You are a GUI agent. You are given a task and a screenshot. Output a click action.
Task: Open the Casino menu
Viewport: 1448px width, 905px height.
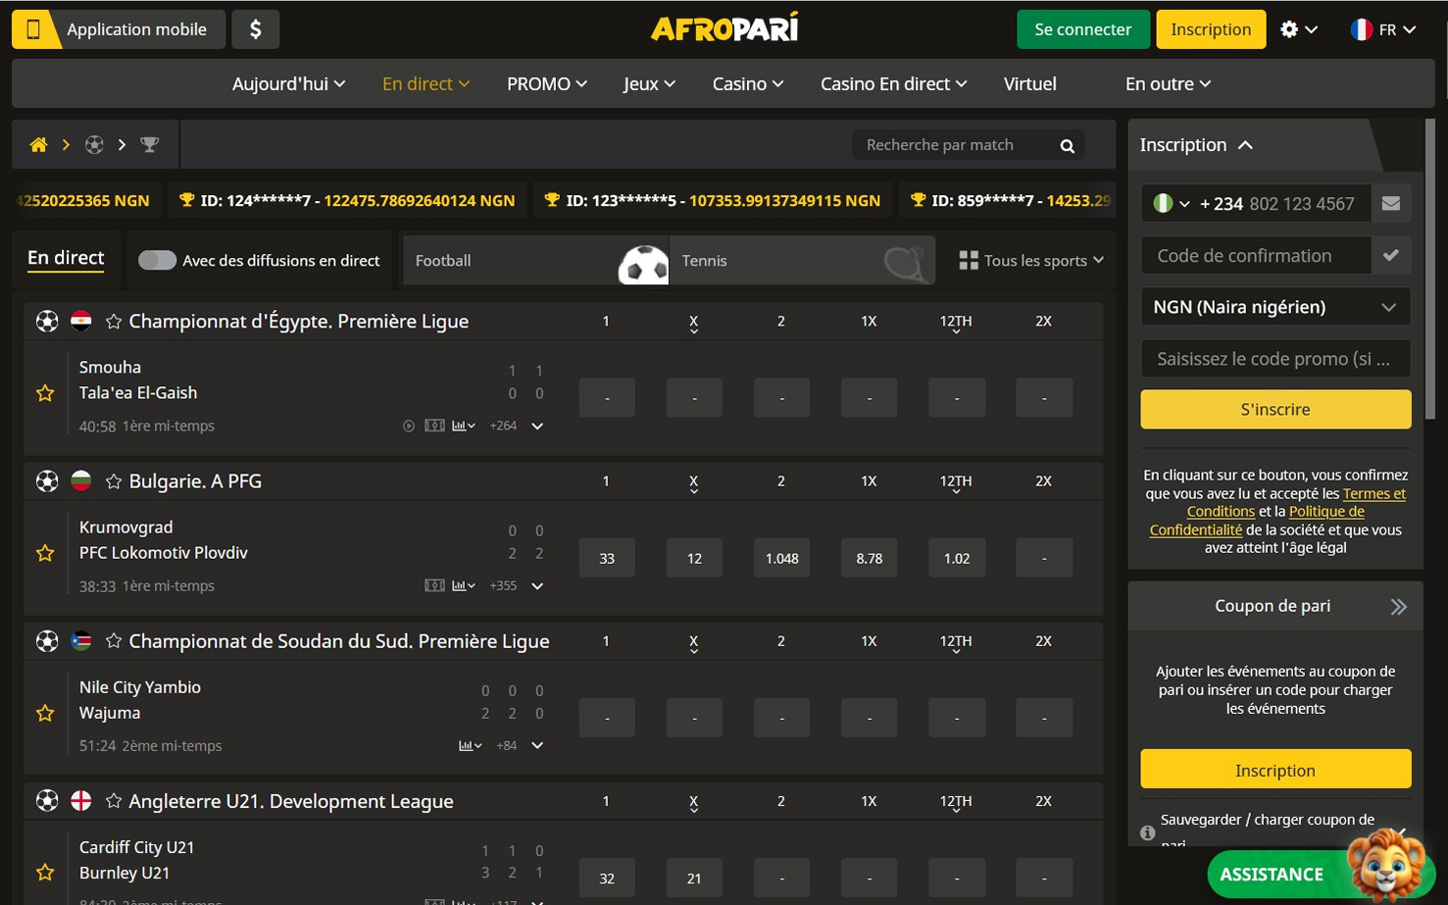click(x=748, y=84)
